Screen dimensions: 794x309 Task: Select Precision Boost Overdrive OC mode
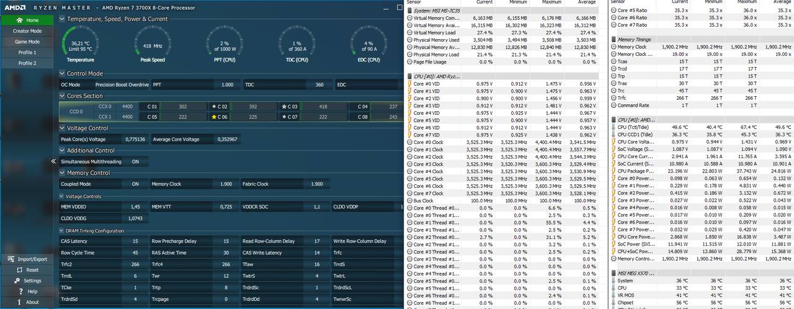point(122,84)
